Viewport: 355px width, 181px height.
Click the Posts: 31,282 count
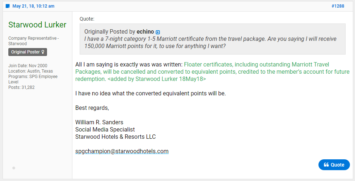coord(21,87)
